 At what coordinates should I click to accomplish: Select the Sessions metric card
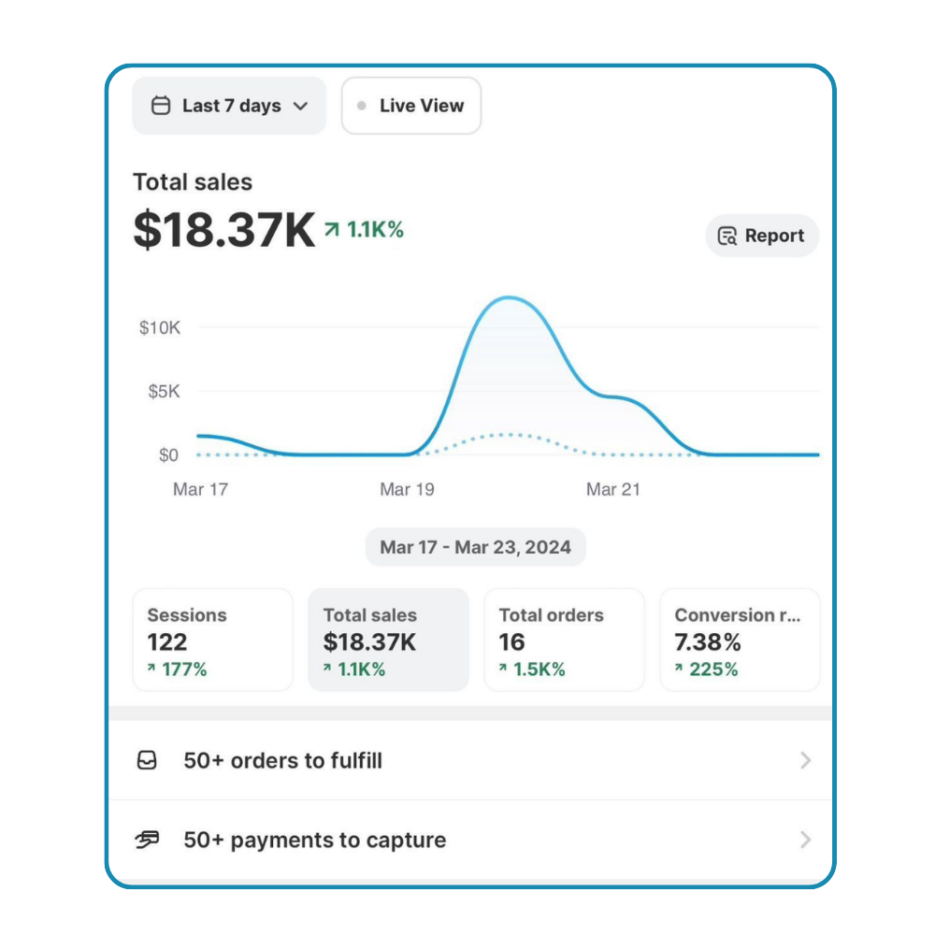click(212, 640)
